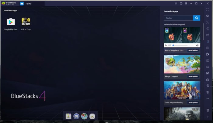
Task: Click the Entdecke Apps panel scrollbar
Action: 203,32
